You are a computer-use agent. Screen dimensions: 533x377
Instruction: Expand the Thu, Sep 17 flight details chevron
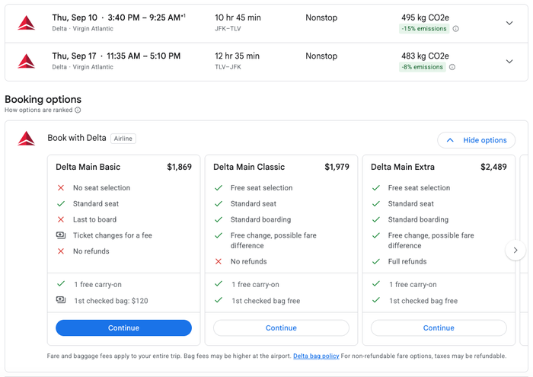click(509, 62)
